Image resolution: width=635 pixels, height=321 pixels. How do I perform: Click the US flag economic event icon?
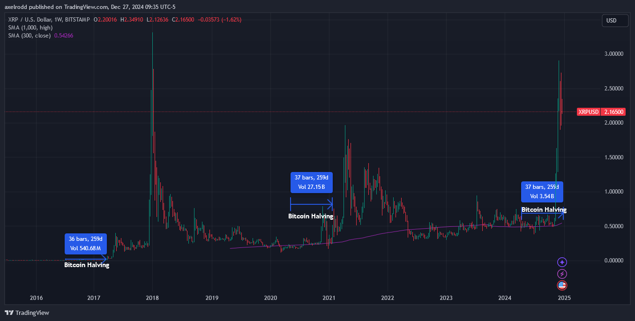pyautogui.click(x=562, y=285)
